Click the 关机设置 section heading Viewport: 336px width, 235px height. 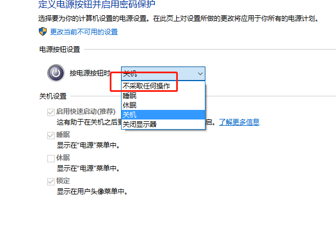click(x=53, y=96)
